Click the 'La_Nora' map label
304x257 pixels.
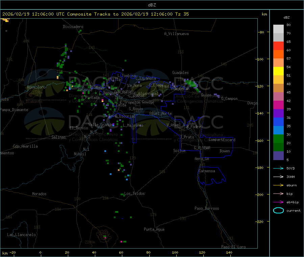[x=134, y=85]
